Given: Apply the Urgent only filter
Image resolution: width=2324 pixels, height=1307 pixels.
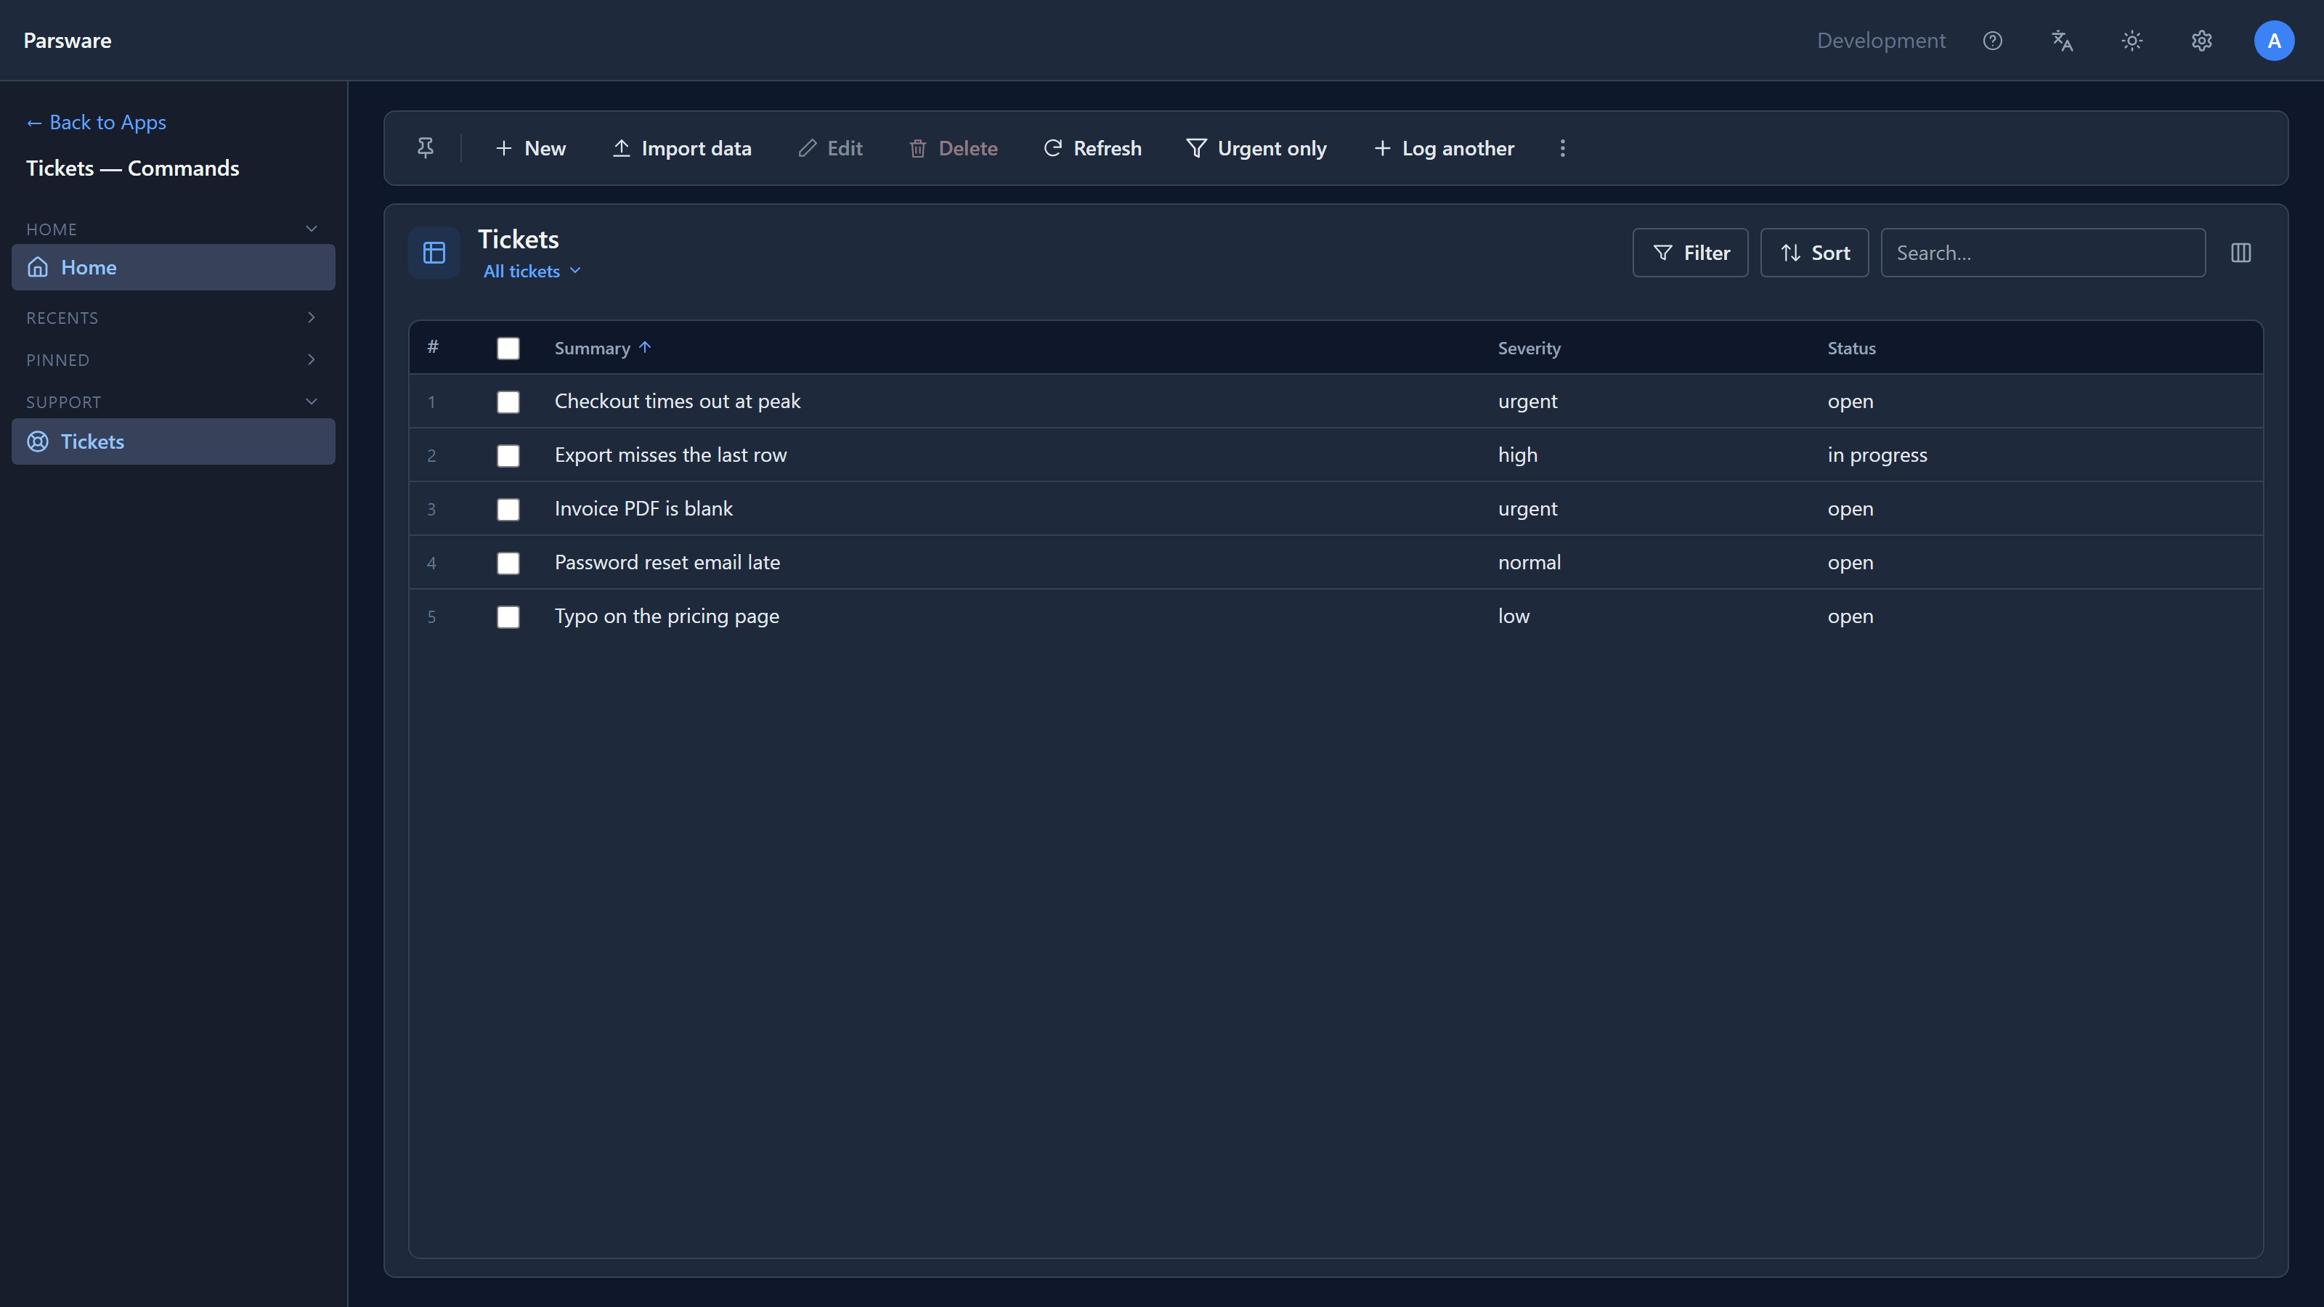Looking at the screenshot, I should [x=1256, y=148].
